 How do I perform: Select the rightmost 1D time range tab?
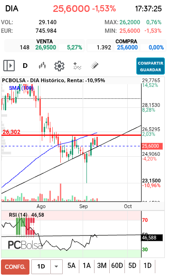147,266
